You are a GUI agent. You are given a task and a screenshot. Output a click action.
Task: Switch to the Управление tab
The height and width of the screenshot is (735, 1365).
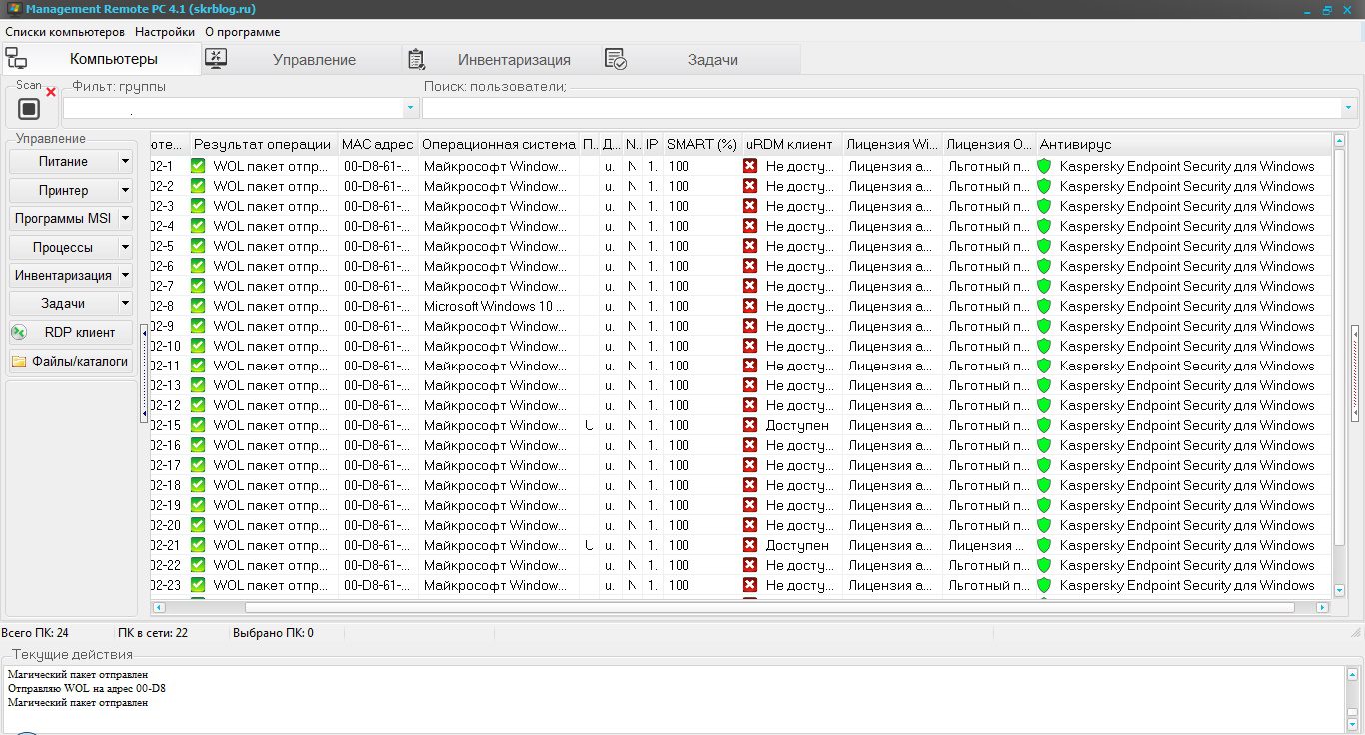[301, 59]
